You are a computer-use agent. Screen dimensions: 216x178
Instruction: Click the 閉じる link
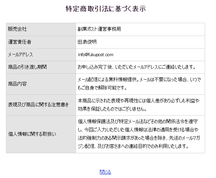coord(106,172)
